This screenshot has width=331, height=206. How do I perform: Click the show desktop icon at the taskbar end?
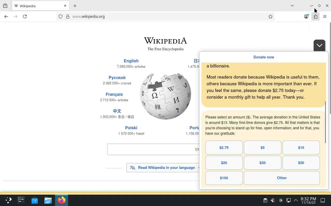click(x=323, y=200)
